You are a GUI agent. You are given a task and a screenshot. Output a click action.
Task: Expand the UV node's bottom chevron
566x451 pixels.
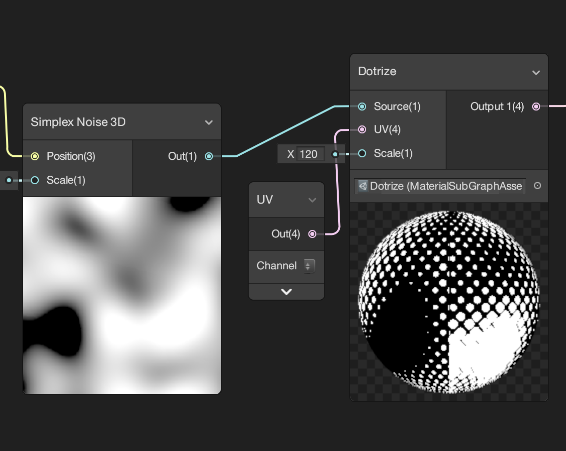point(286,291)
